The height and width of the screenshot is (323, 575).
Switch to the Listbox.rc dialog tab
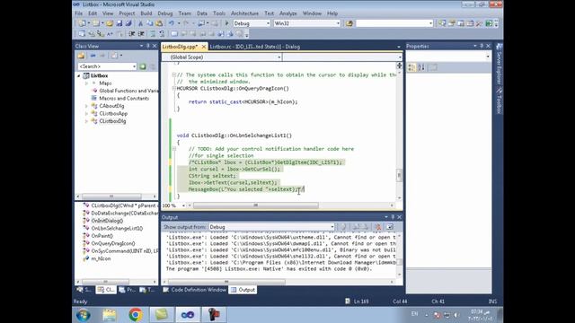255,47
